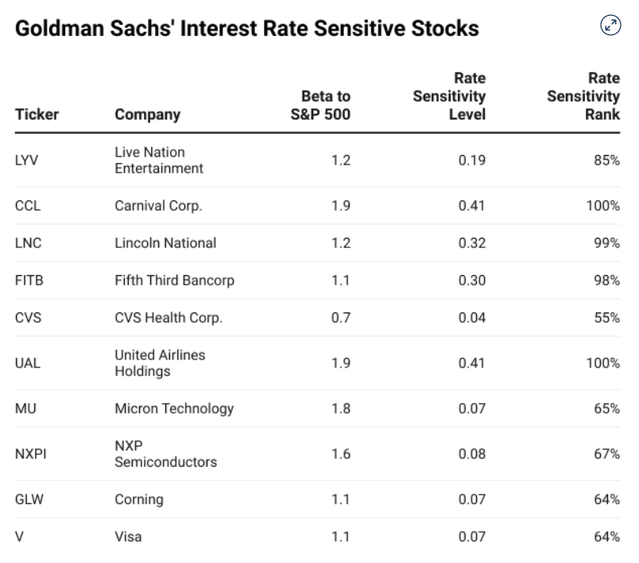Screen dimensions: 639x563
Task: Select the NXP Semiconductors company name
Action: (165, 454)
